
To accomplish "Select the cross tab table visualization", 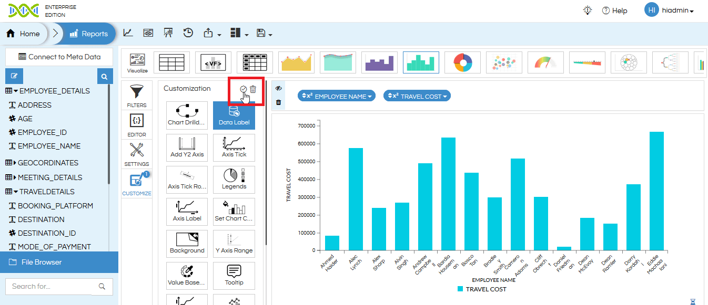I will 255,62.
